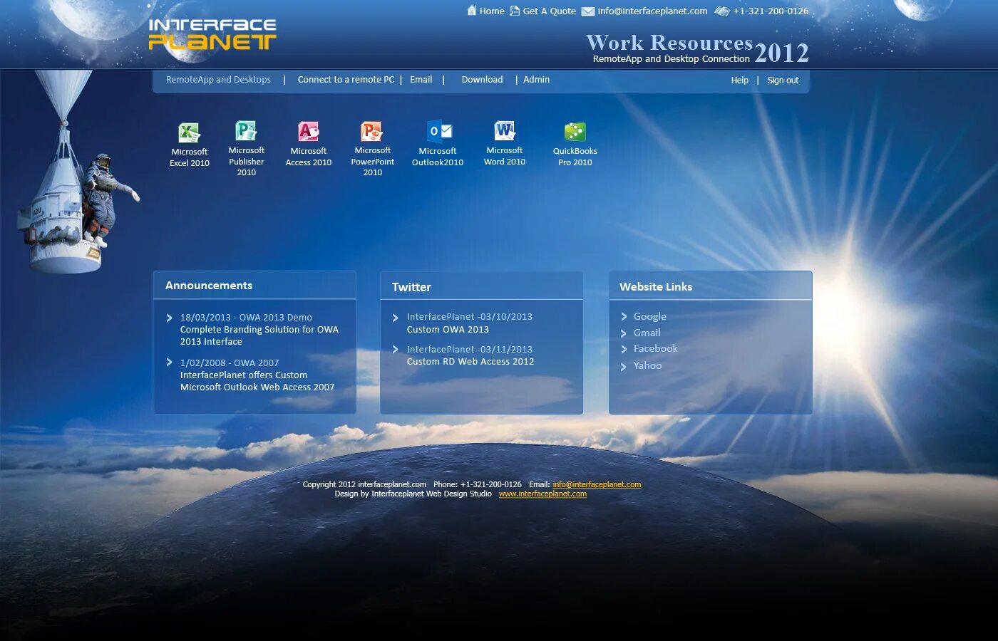
Task: Click 'Complete Branding Solution for OWA' text
Action: coord(259,330)
